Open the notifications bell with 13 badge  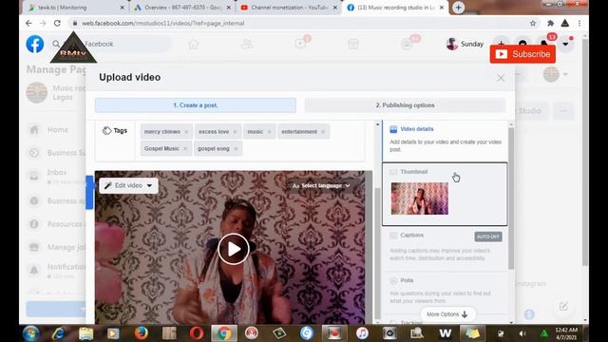click(x=544, y=44)
